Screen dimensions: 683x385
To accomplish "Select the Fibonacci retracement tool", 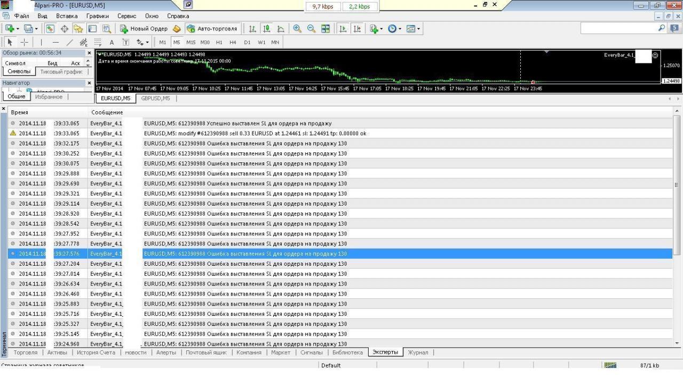I will click(x=97, y=42).
